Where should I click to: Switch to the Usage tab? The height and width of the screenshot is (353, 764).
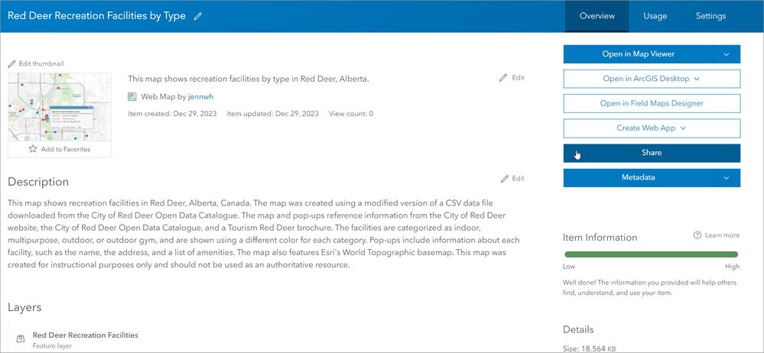[x=655, y=16]
